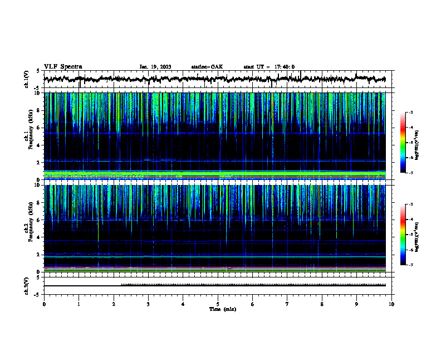Click the 'station=GAK' header label
Viewport: 441px width, 341px height.
[207, 67]
